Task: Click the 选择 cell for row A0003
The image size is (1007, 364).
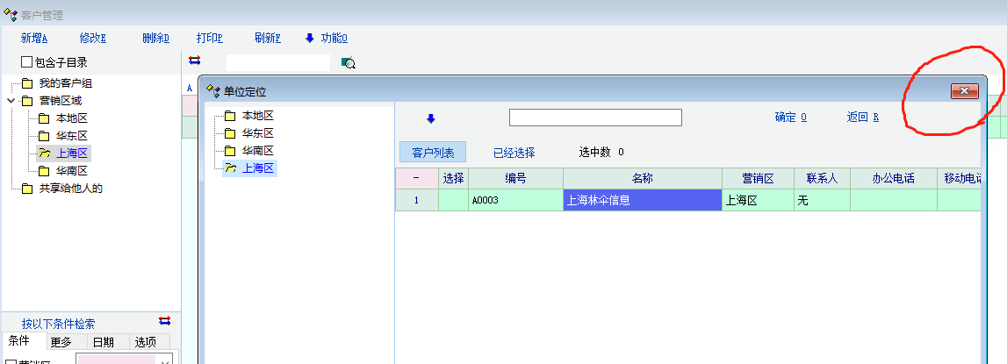Action: click(x=453, y=200)
